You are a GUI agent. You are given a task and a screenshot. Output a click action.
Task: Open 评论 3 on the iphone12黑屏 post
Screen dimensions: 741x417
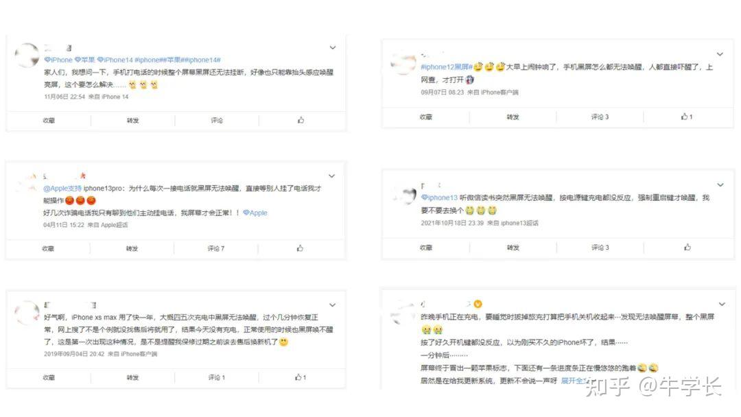click(x=600, y=117)
